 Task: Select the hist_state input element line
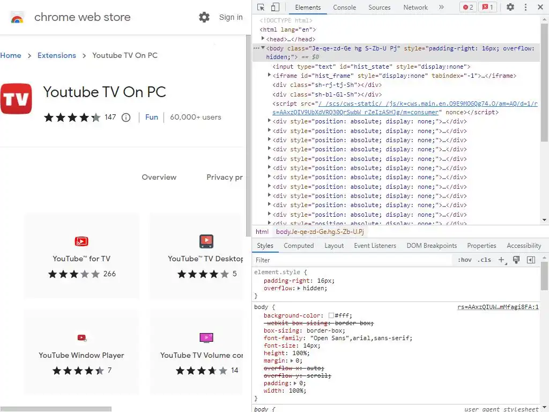click(x=371, y=66)
